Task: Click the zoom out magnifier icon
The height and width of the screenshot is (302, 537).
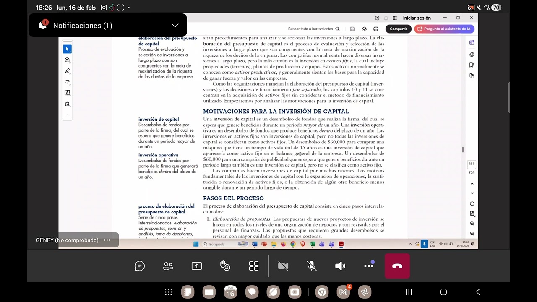Action: click(472, 234)
